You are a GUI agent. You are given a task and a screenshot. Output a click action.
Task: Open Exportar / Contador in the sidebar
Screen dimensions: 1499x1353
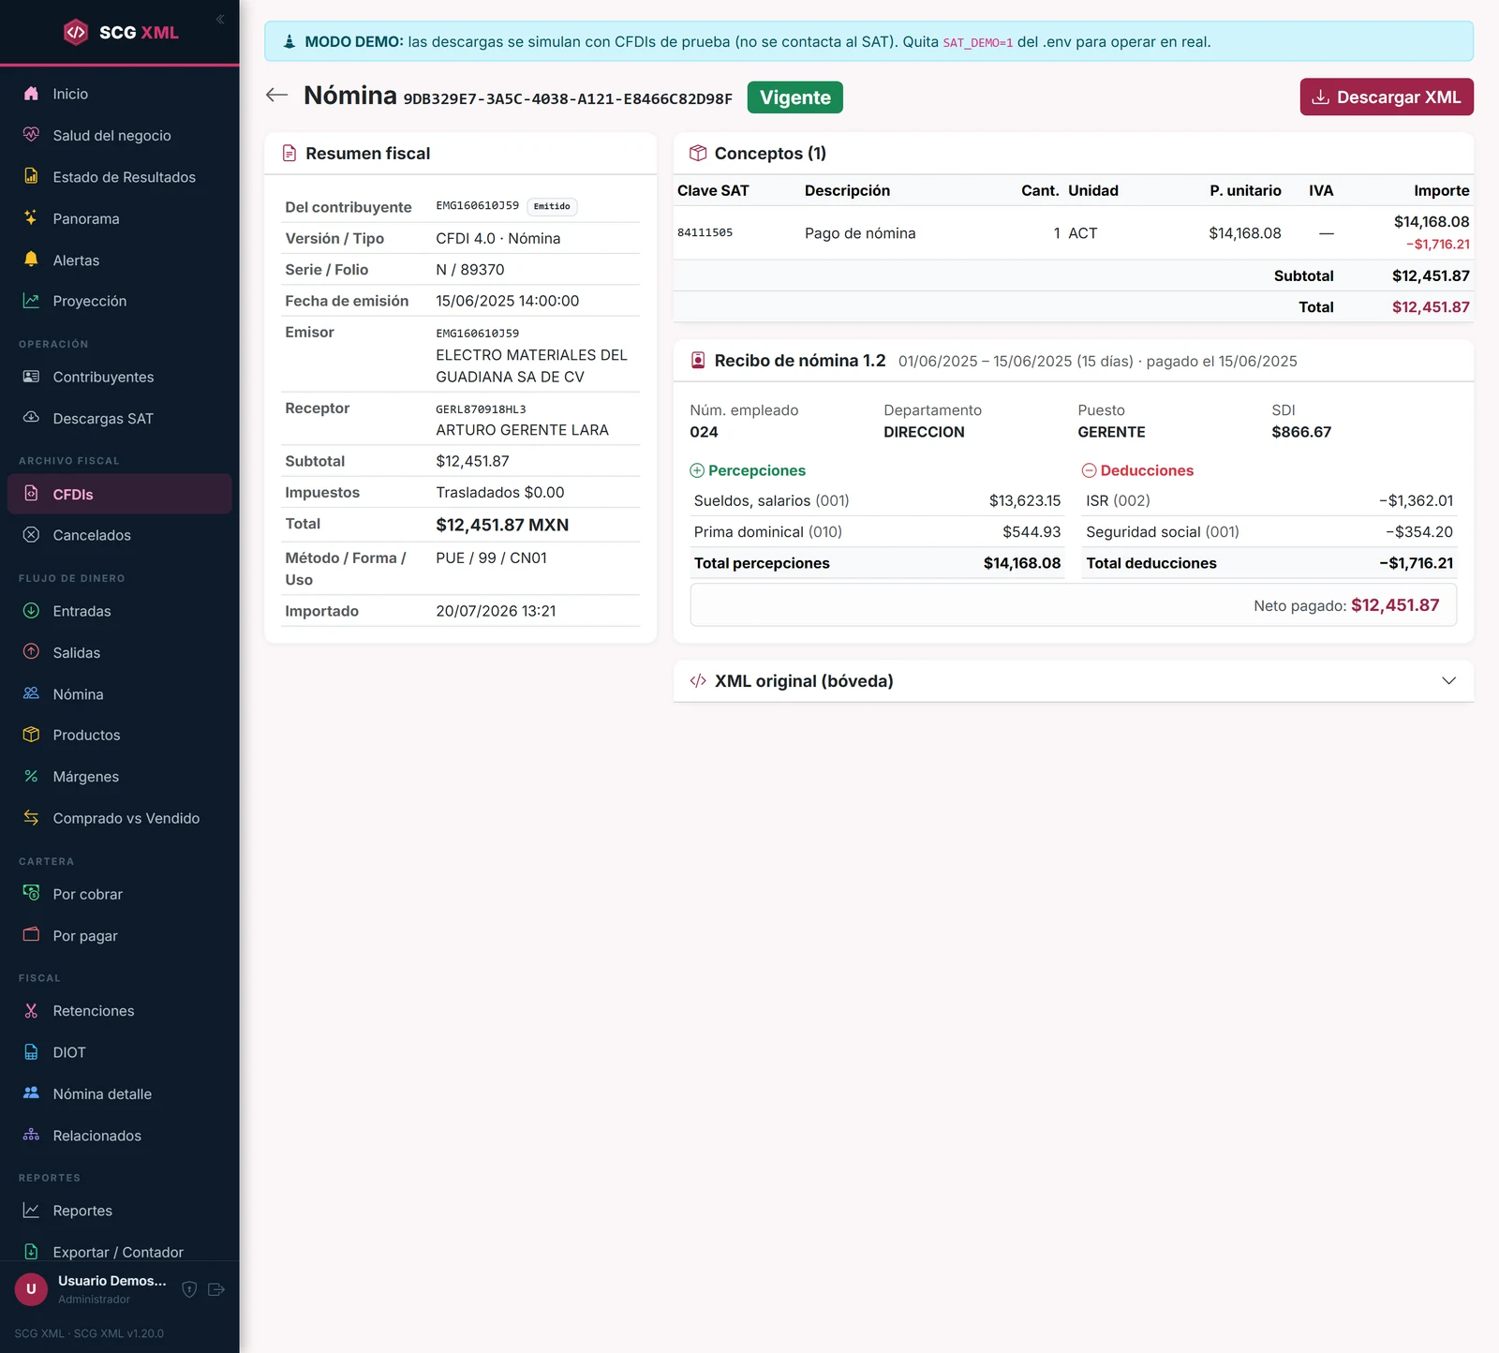pos(120,1252)
